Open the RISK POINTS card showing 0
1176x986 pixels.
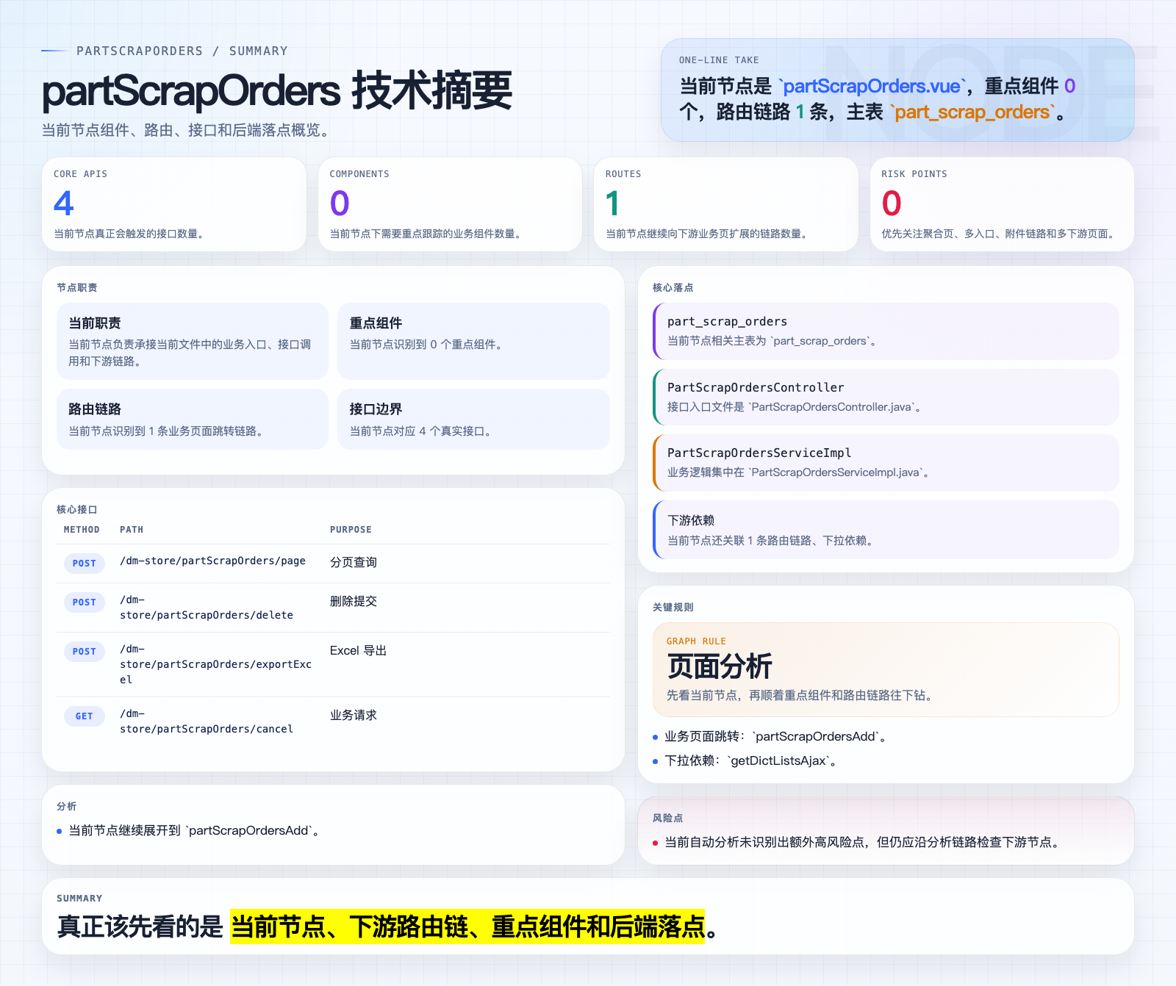[x=1002, y=204]
